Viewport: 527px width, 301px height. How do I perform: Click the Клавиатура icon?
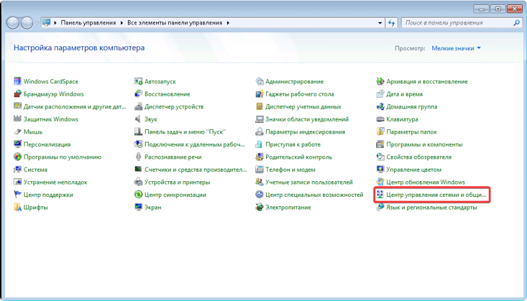coord(380,119)
